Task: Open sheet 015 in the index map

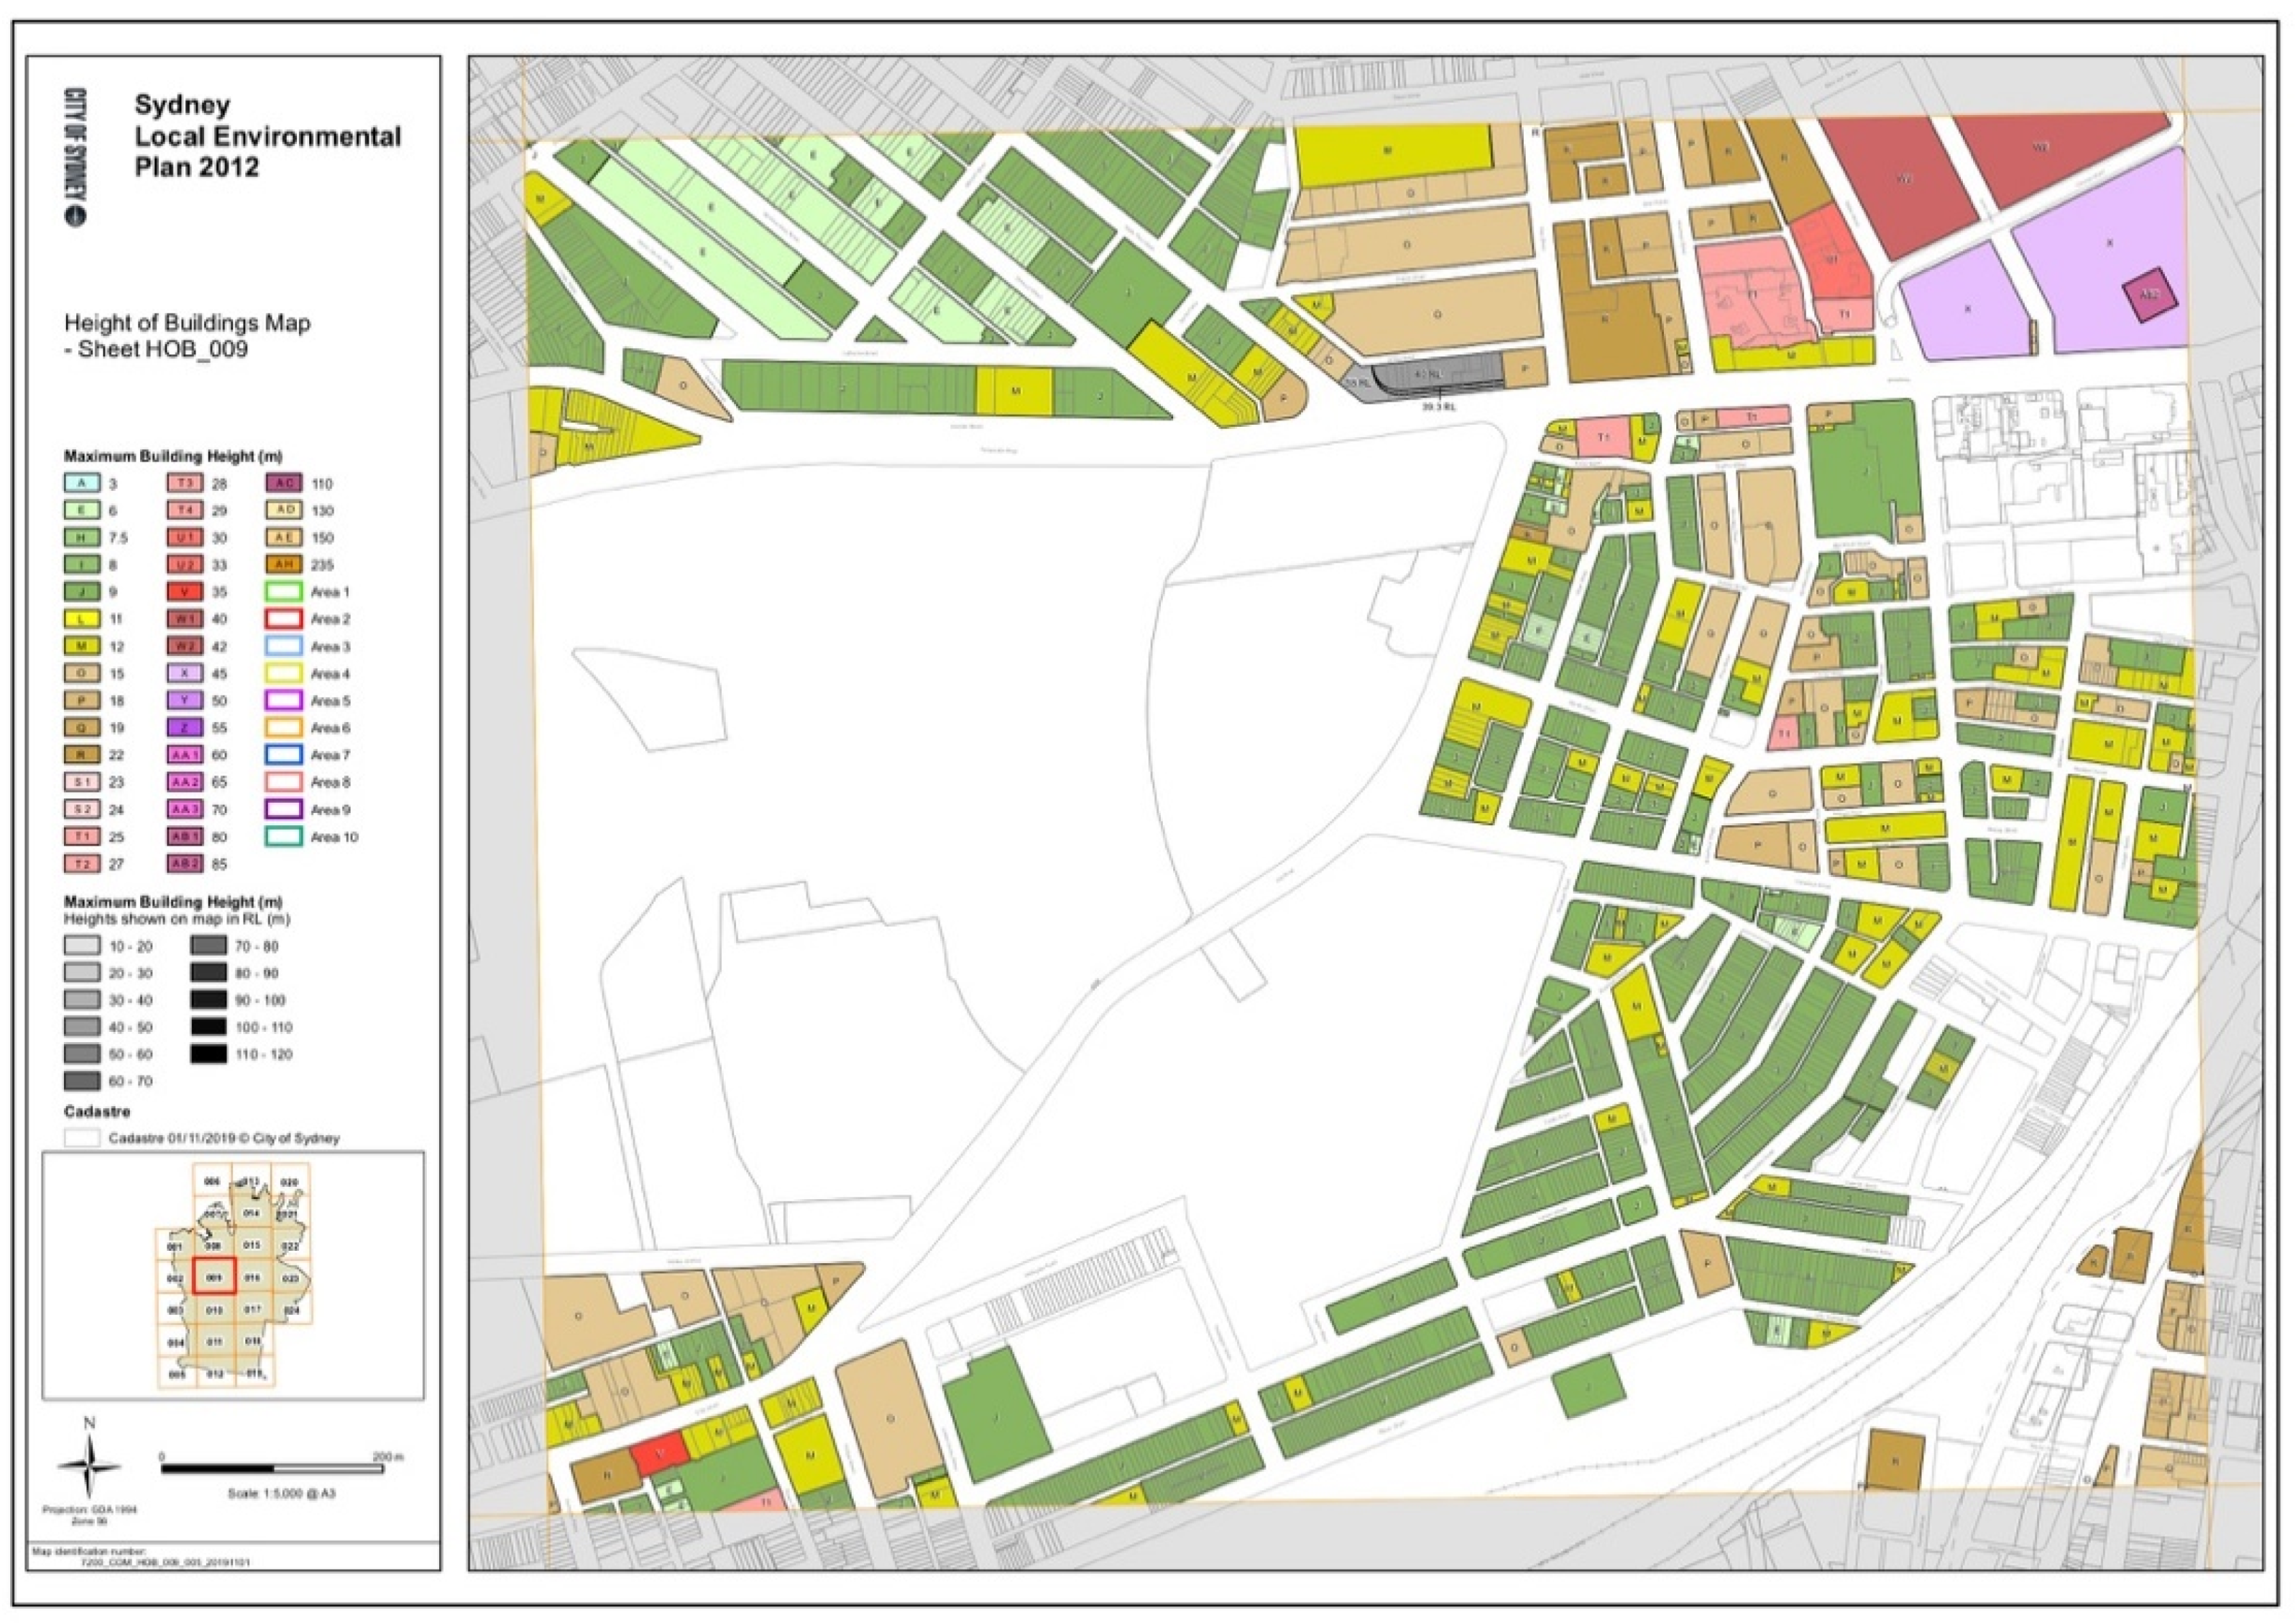Action: tap(252, 1245)
